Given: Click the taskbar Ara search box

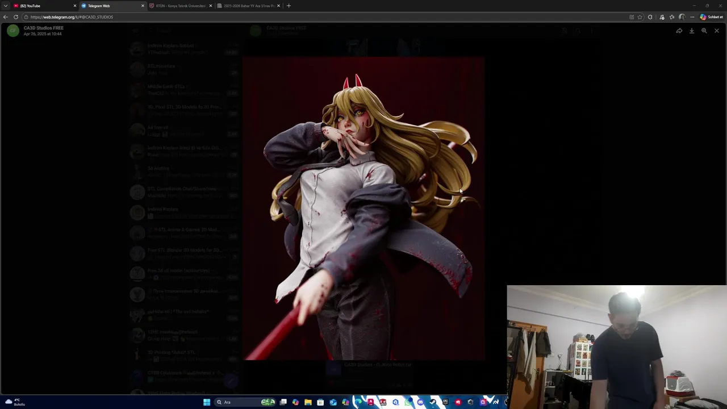Looking at the screenshot, I should click(245, 402).
